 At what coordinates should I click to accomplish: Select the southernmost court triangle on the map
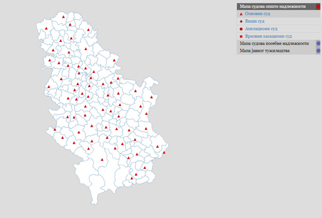point(132,178)
